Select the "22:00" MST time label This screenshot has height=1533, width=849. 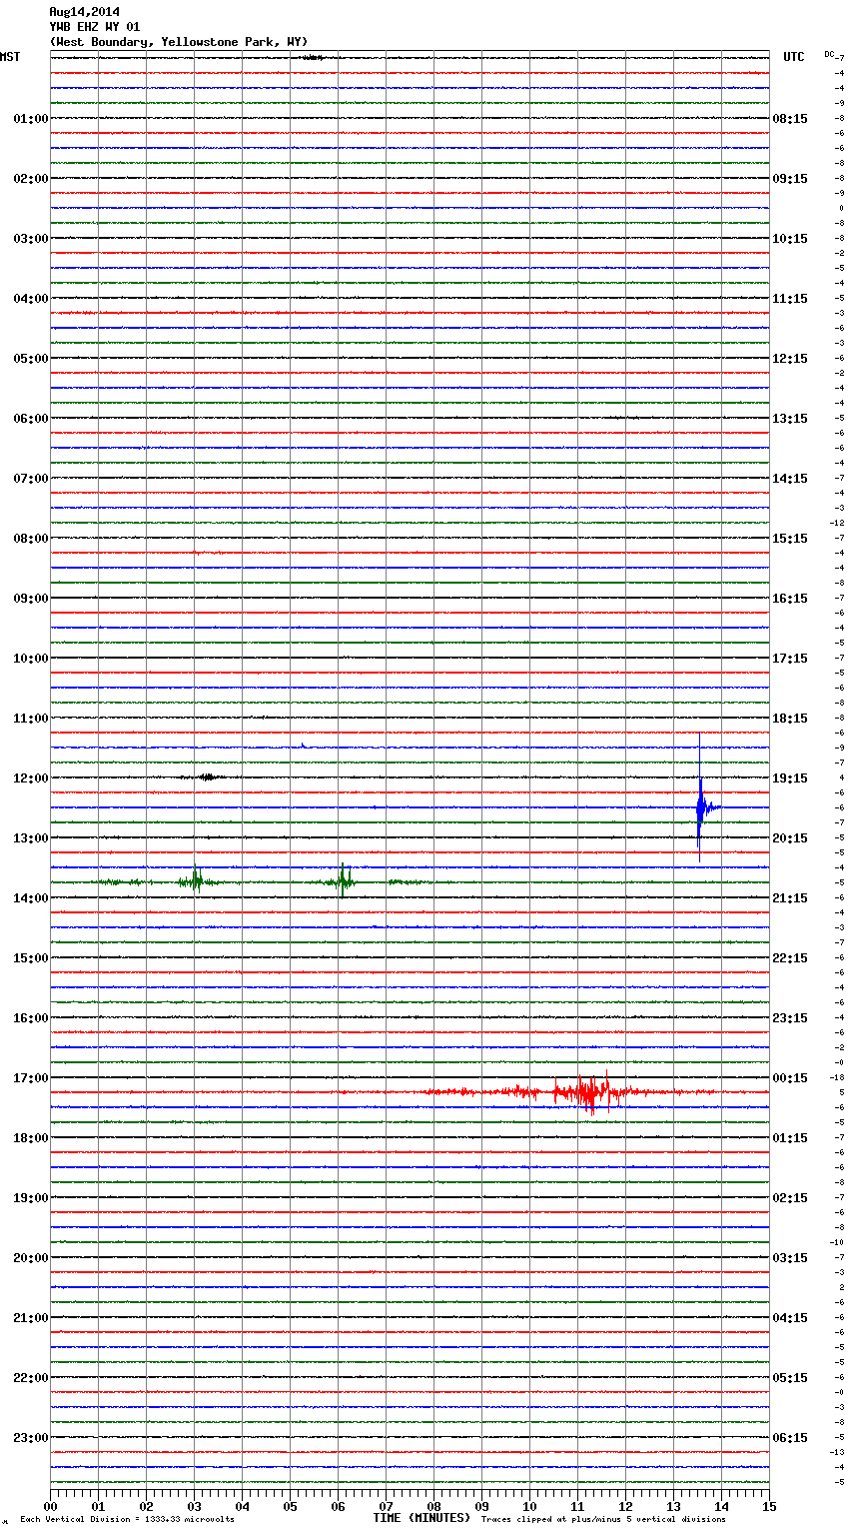pos(30,1378)
